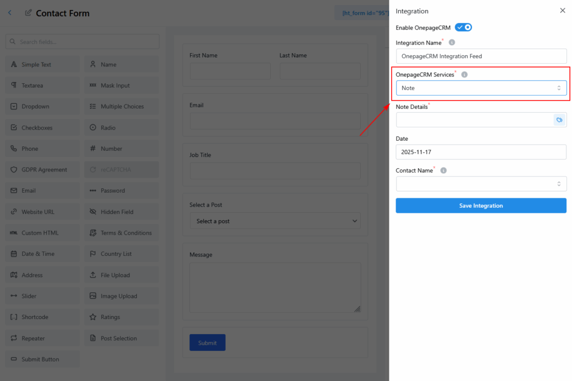Toggle the Enable OnepageCRM switch
The width and height of the screenshot is (572, 381).
[464, 27]
